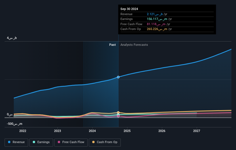Click the pink Free Cash Flow data point
This screenshot has height=150, width=236.
[x=118, y=116]
